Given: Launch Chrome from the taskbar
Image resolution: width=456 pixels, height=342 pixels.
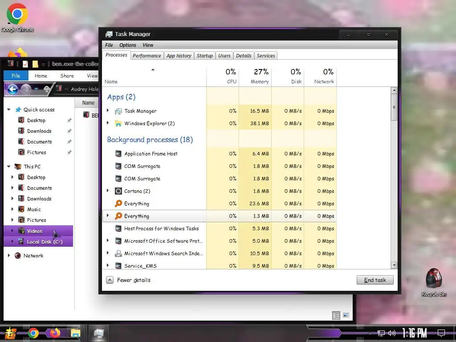Looking at the screenshot, I should pyautogui.click(x=33, y=333).
